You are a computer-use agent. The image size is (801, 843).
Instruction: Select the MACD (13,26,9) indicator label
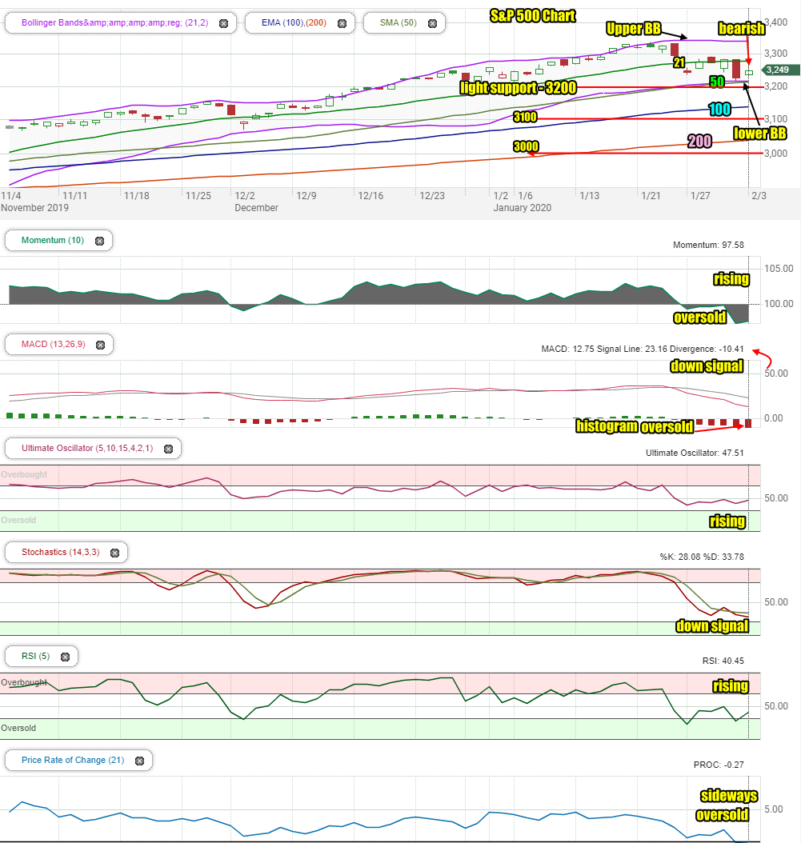pyautogui.click(x=54, y=344)
